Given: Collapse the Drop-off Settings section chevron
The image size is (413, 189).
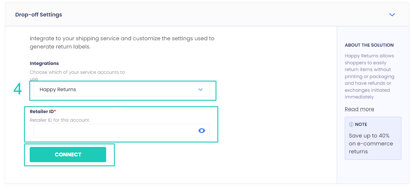Looking at the screenshot, I should (392, 15).
